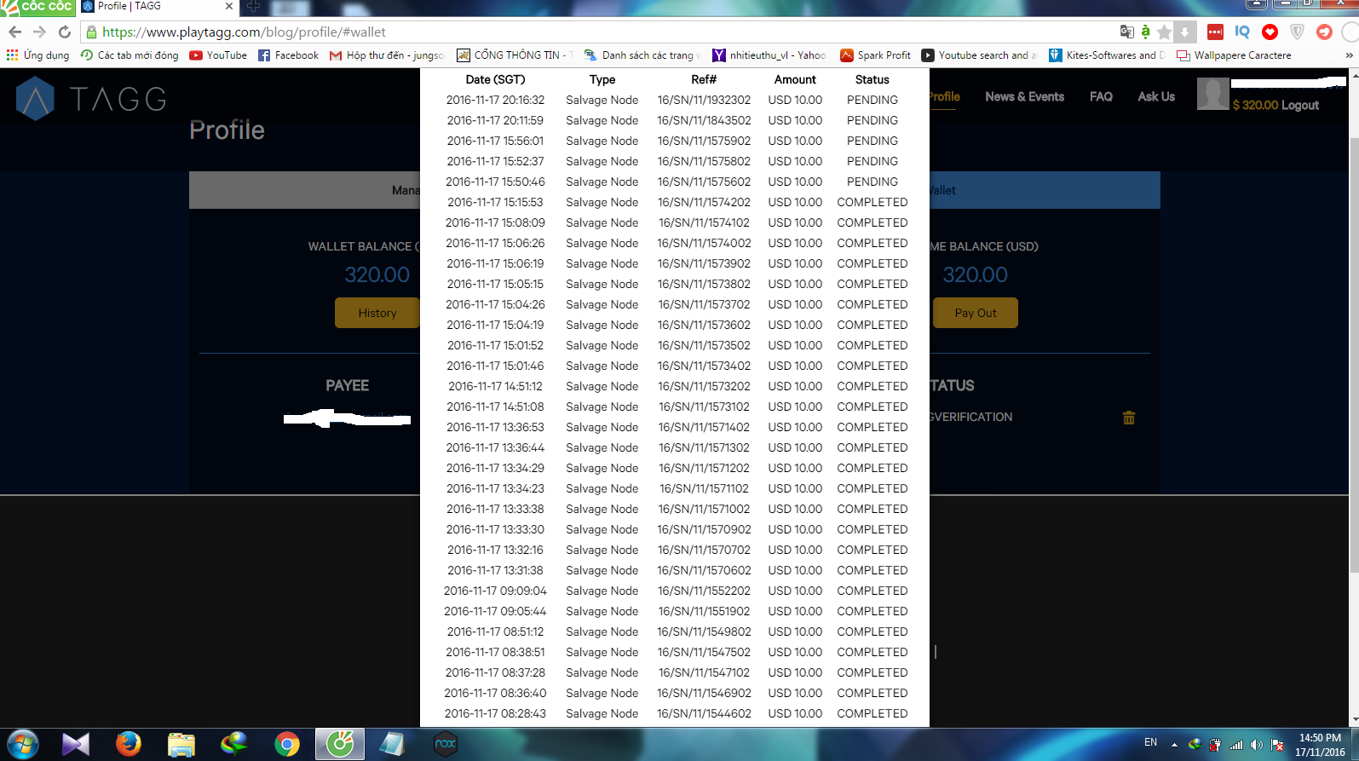The width and height of the screenshot is (1359, 761).
Task: Click reference 16/SN/11/1571102
Action: (x=704, y=488)
